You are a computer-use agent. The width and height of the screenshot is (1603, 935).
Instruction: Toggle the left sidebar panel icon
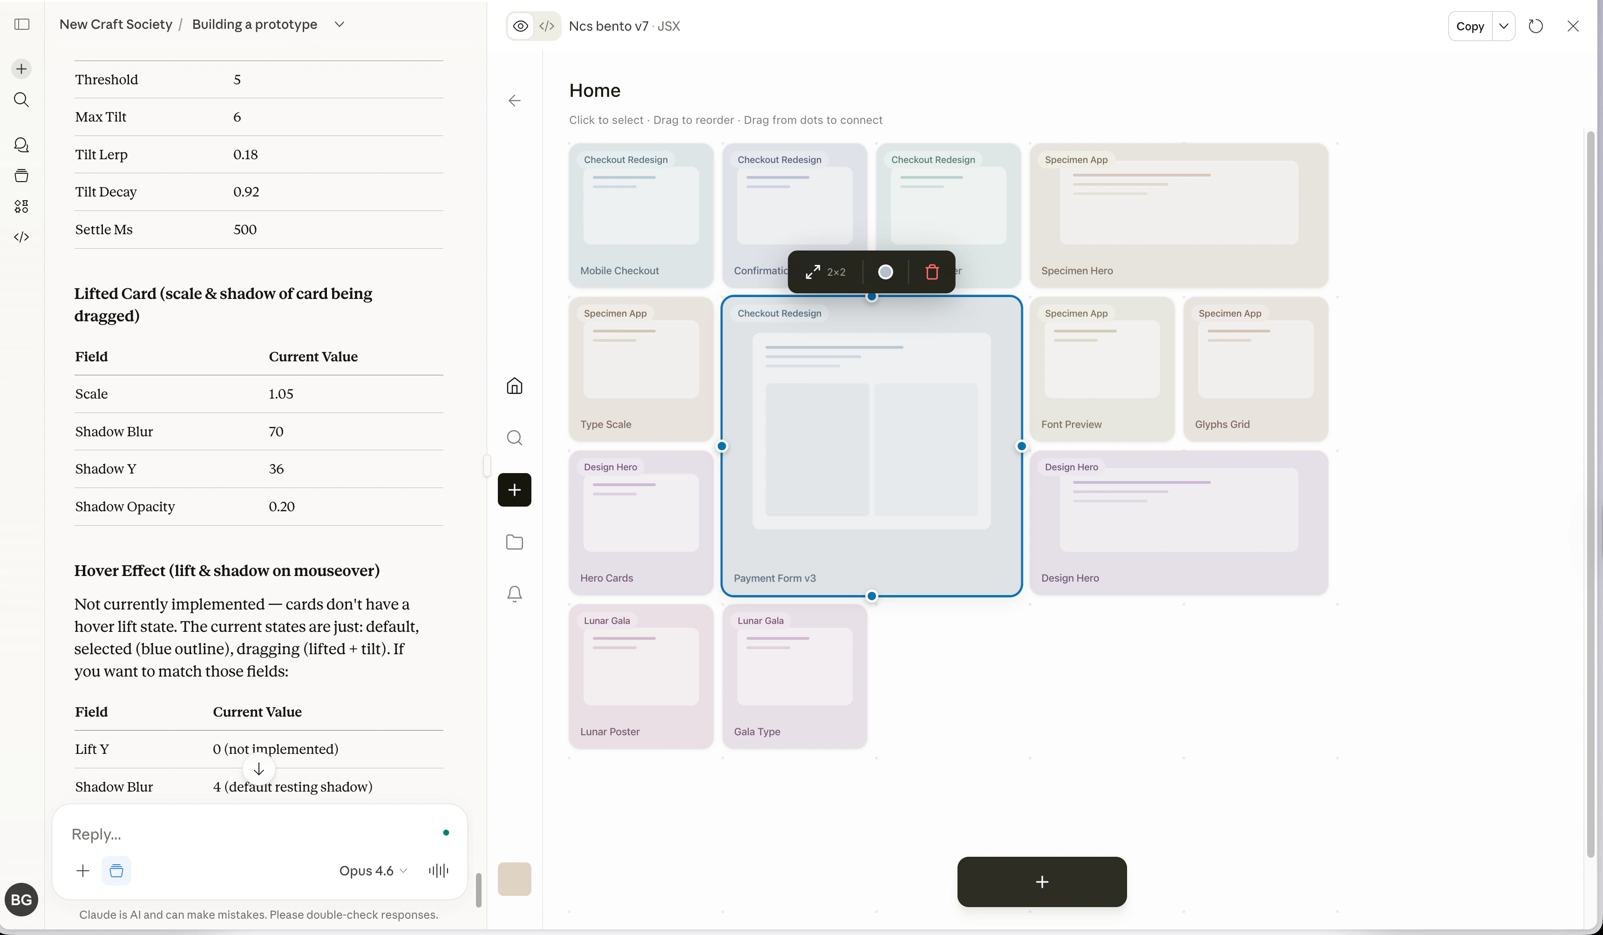coord(21,24)
